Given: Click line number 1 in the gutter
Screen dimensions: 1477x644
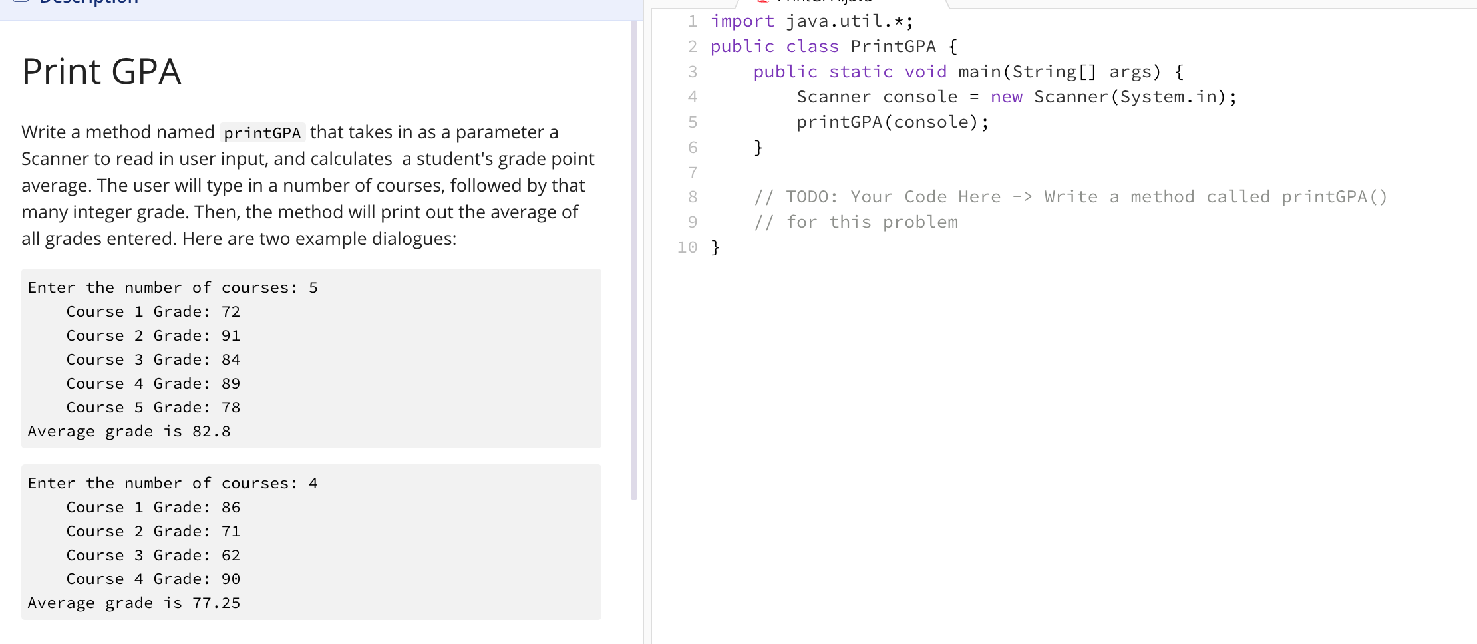Looking at the screenshot, I should click(x=692, y=21).
